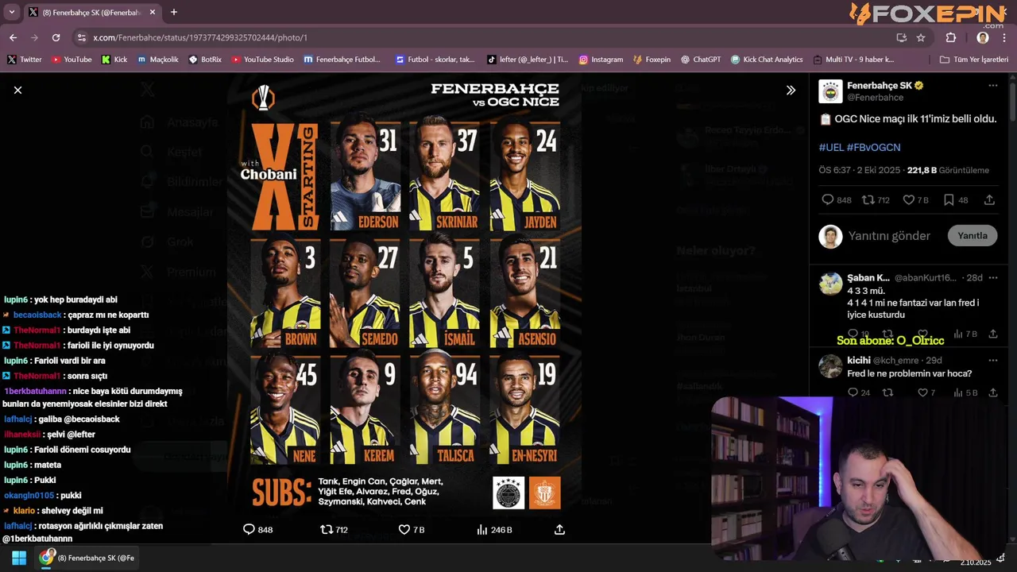
Task: Open the lefter TikTok bookmark
Action: tap(528, 60)
